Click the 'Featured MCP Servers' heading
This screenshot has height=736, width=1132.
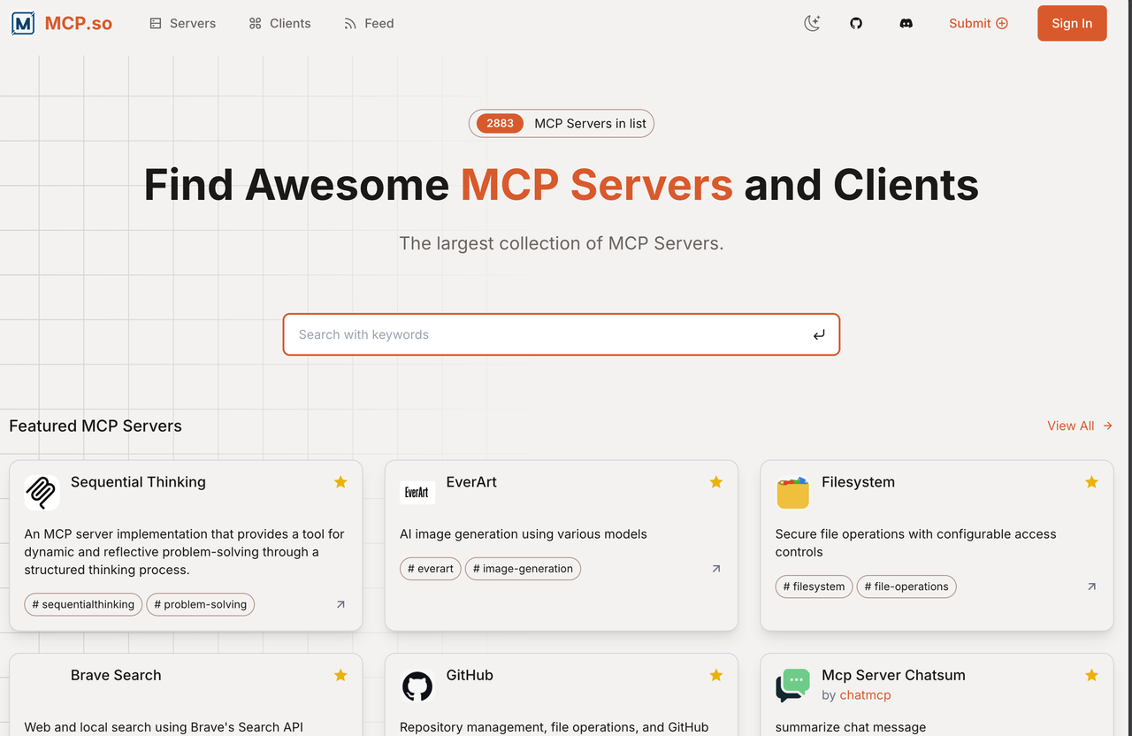click(96, 426)
